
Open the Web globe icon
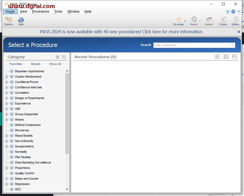pyautogui.click(x=21, y=20)
